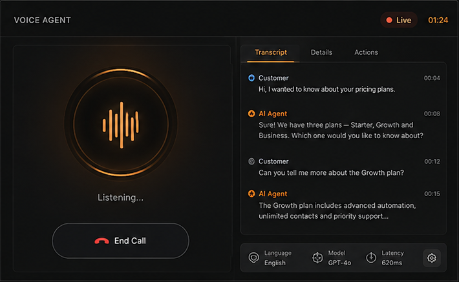Click the VOICE AGENT title
This screenshot has width=459, height=282.
click(43, 20)
